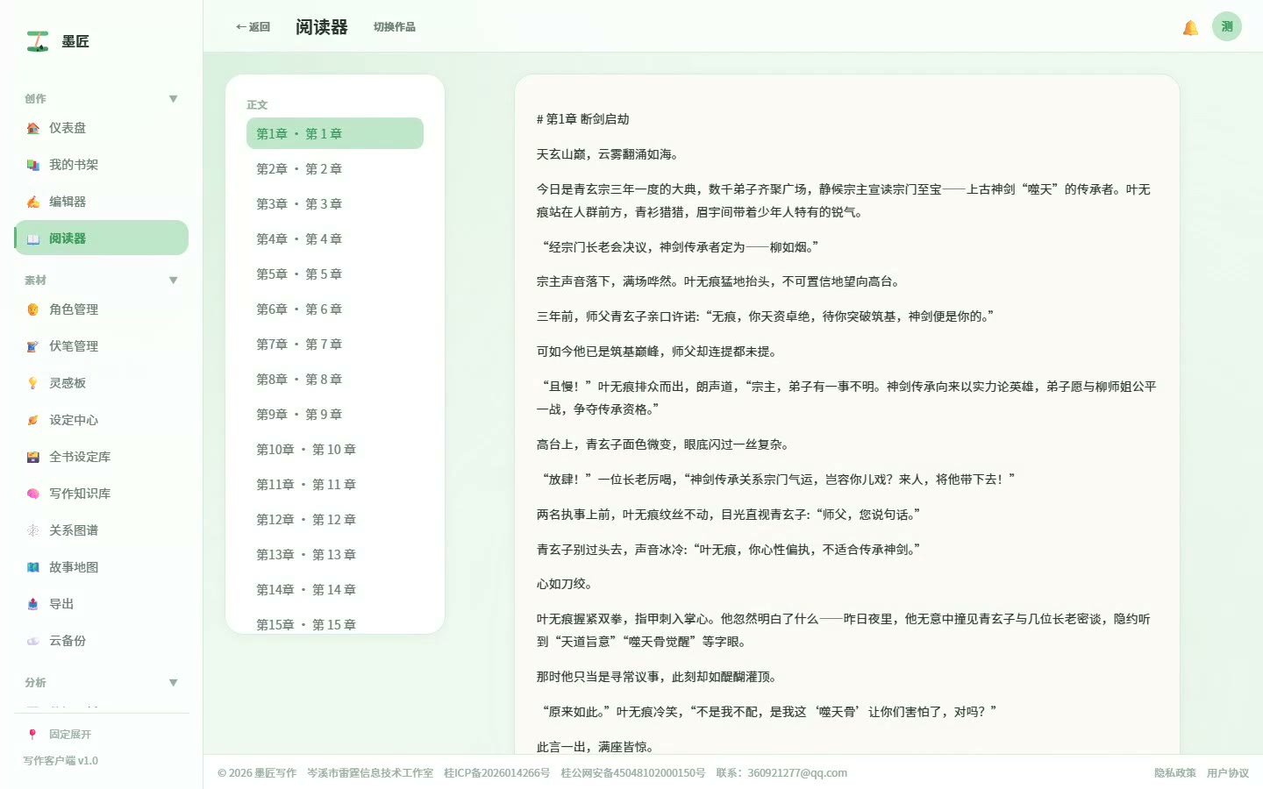Click the heading # 第1章 断剑启劫
This screenshot has height=789, width=1263.
[x=582, y=119]
